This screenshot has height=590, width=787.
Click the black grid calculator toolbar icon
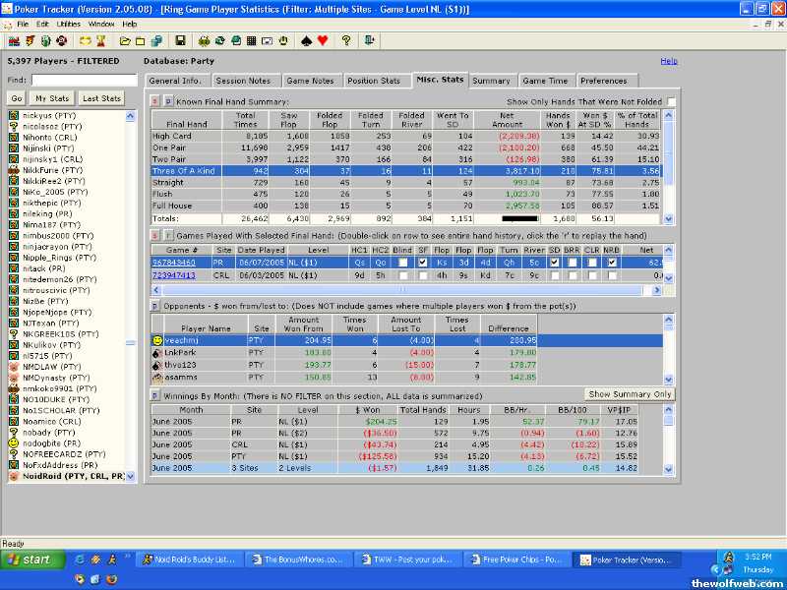tap(252, 41)
